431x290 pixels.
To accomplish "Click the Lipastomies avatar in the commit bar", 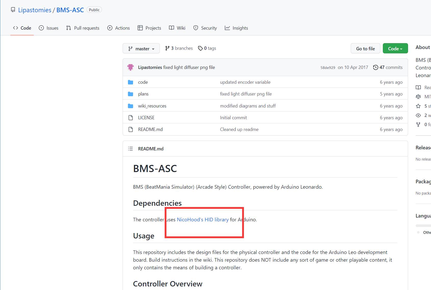I will click(x=130, y=67).
